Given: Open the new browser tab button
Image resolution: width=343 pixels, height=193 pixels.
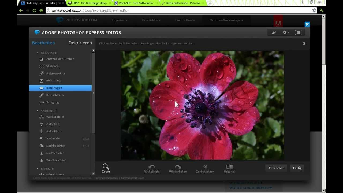Looking at the screenshot, I should pos(210,3).
